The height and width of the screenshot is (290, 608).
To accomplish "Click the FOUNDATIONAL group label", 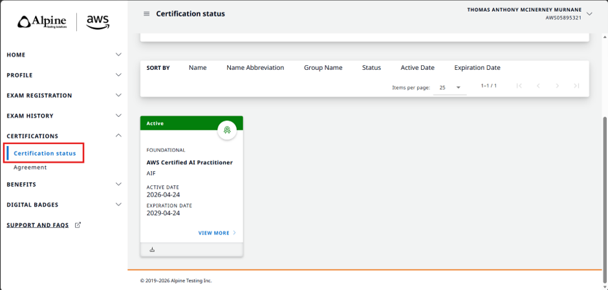I will pos(166,150).
